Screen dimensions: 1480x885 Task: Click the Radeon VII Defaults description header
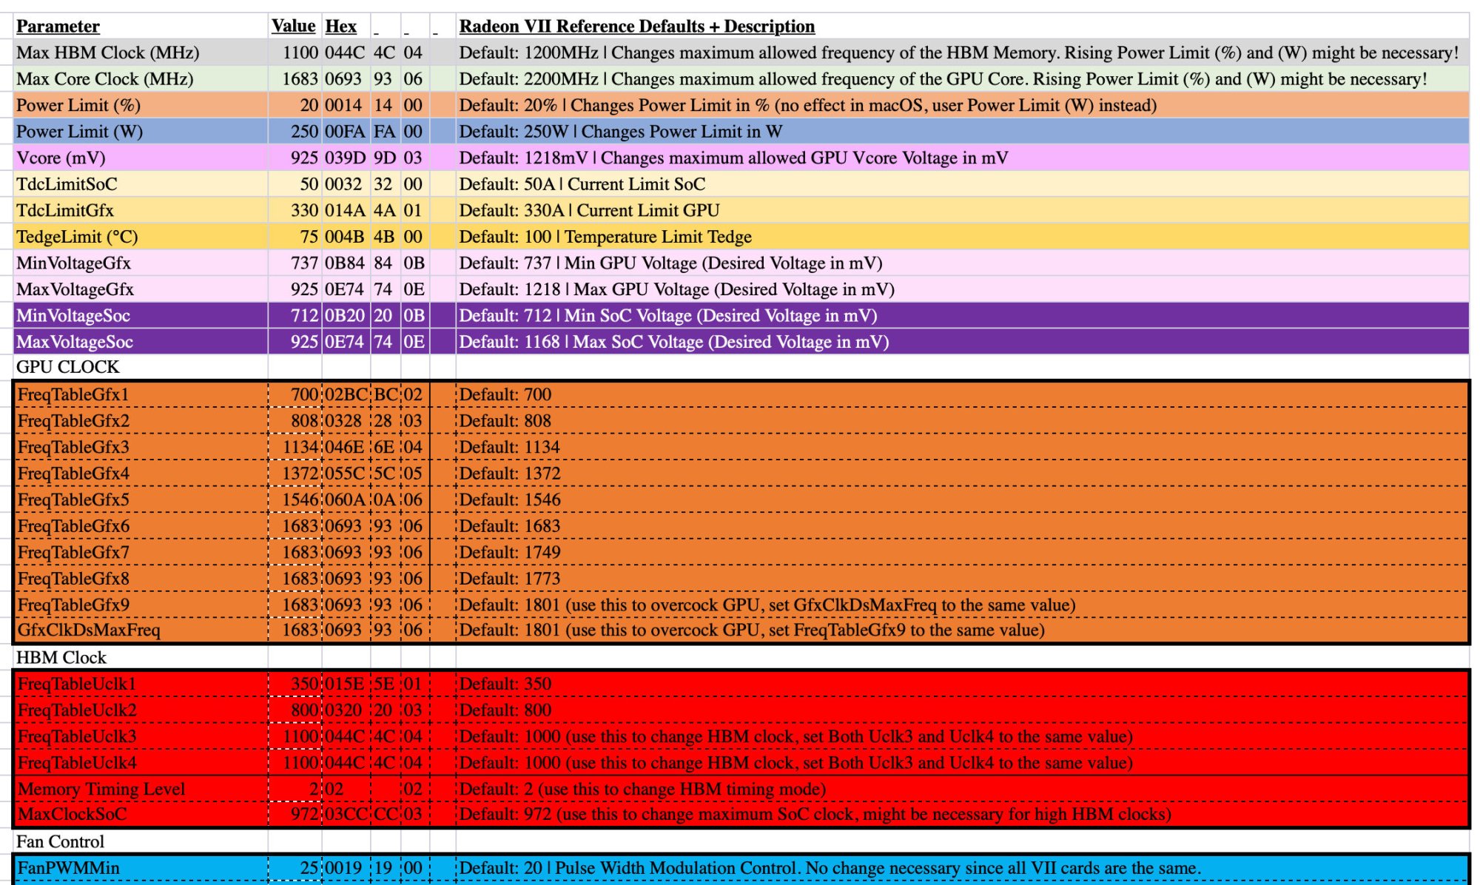pos(636,26)
